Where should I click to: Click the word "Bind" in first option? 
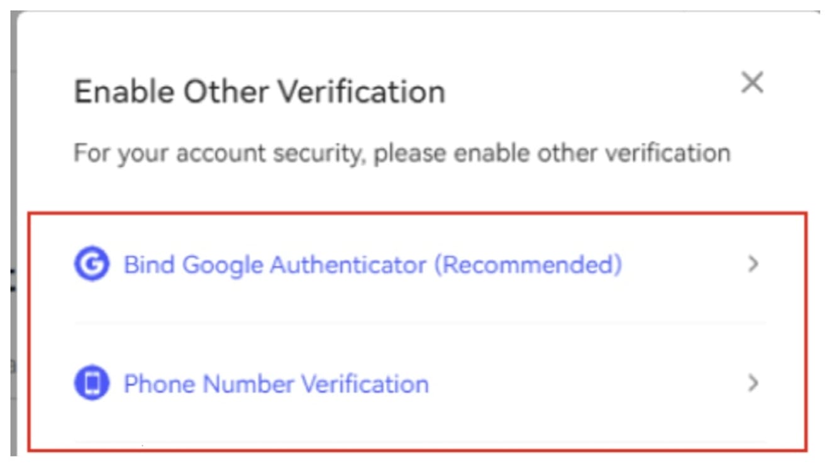149,264
